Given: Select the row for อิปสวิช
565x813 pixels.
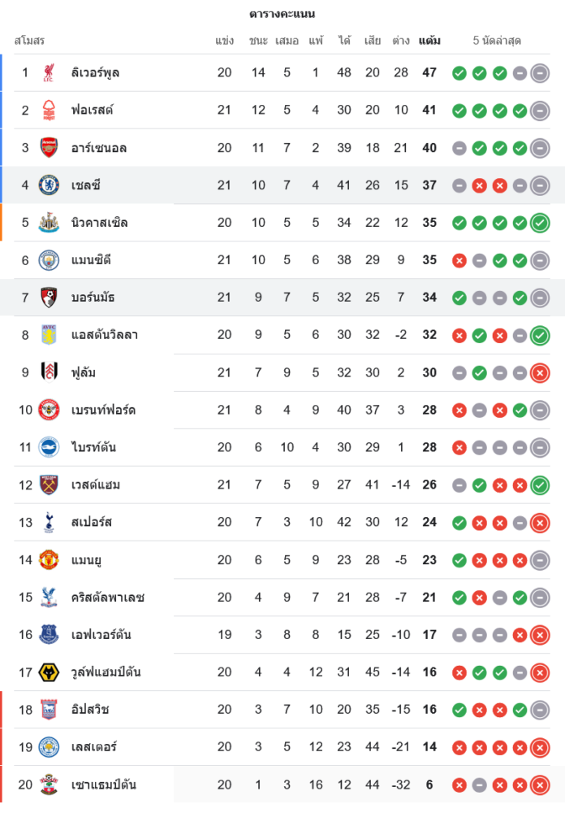Looking at the screenshot, I should [x=282, y=710].
